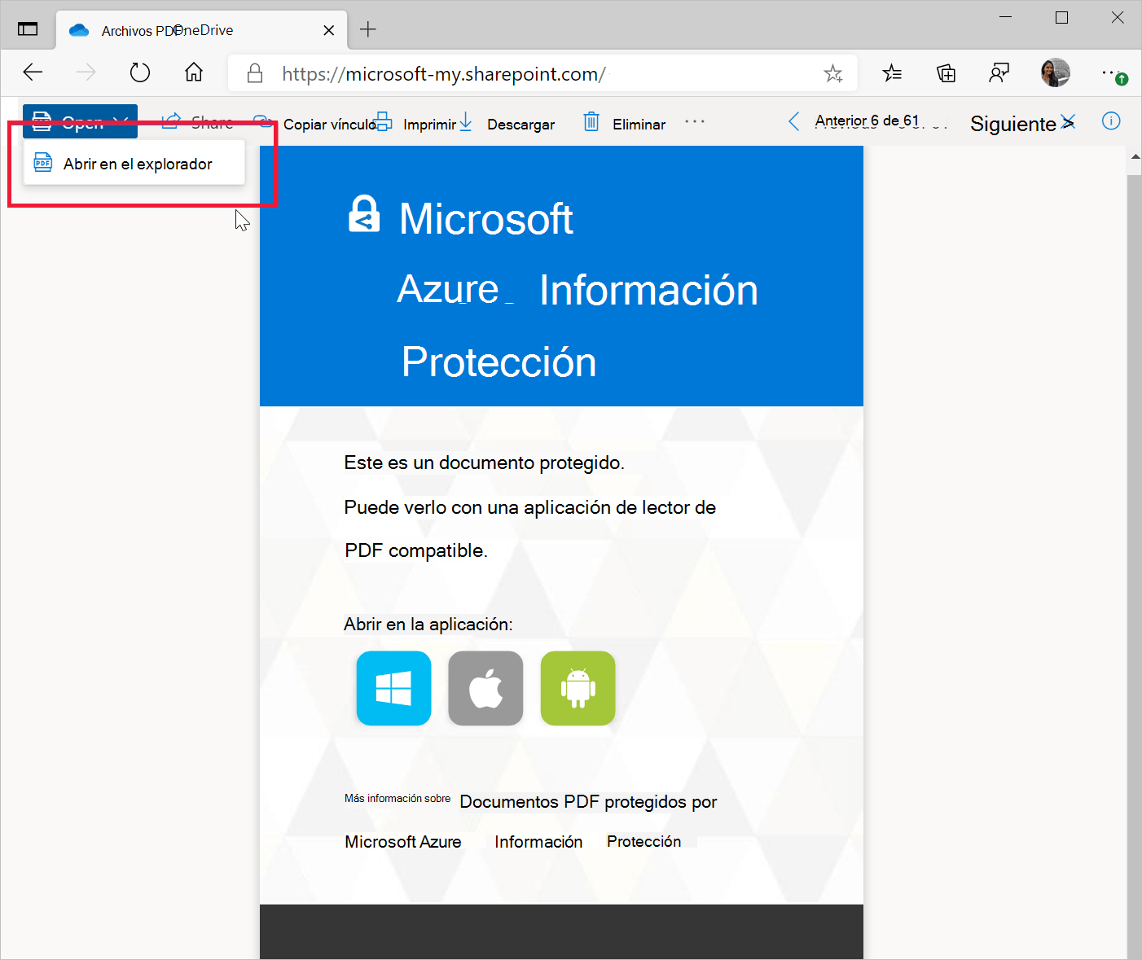Add the page to favorites with the star
This screenshot has height=960, width=1142.
click(833, 72)
